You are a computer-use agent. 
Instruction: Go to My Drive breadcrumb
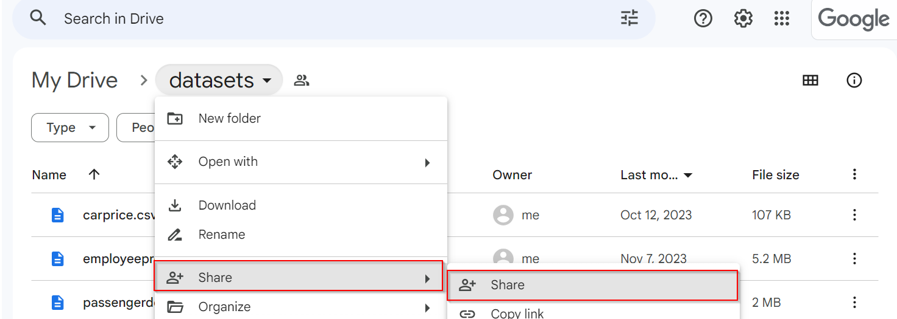click(x=74, y=80)
